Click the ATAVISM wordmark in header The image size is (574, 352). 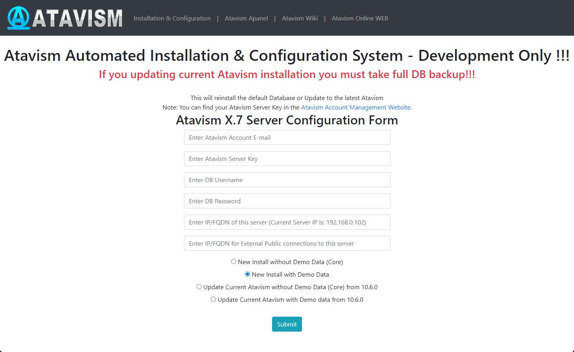point(77,18)
